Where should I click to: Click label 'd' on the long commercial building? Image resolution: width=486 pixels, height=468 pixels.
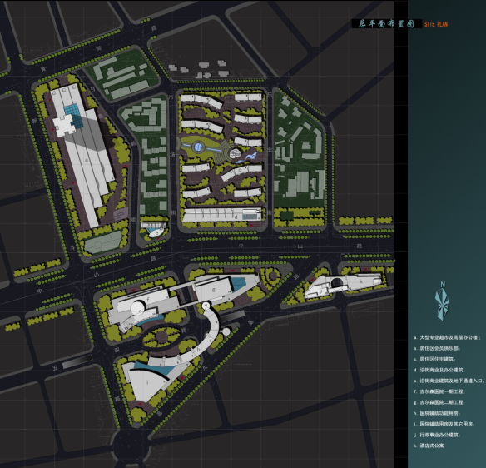pyautogui.click(x=236, y=217)
